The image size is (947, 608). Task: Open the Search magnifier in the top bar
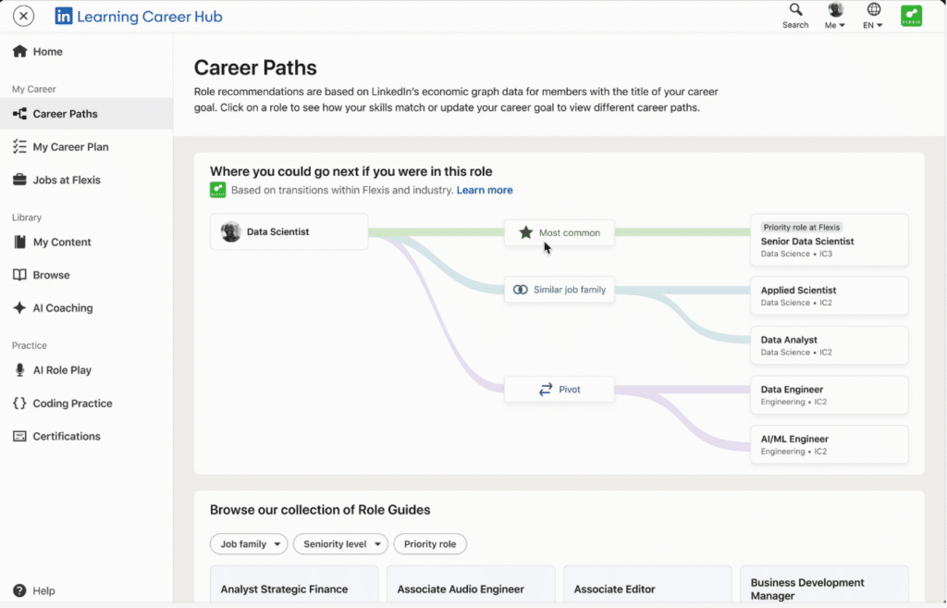pyautogui.click(x=795, y=13)
